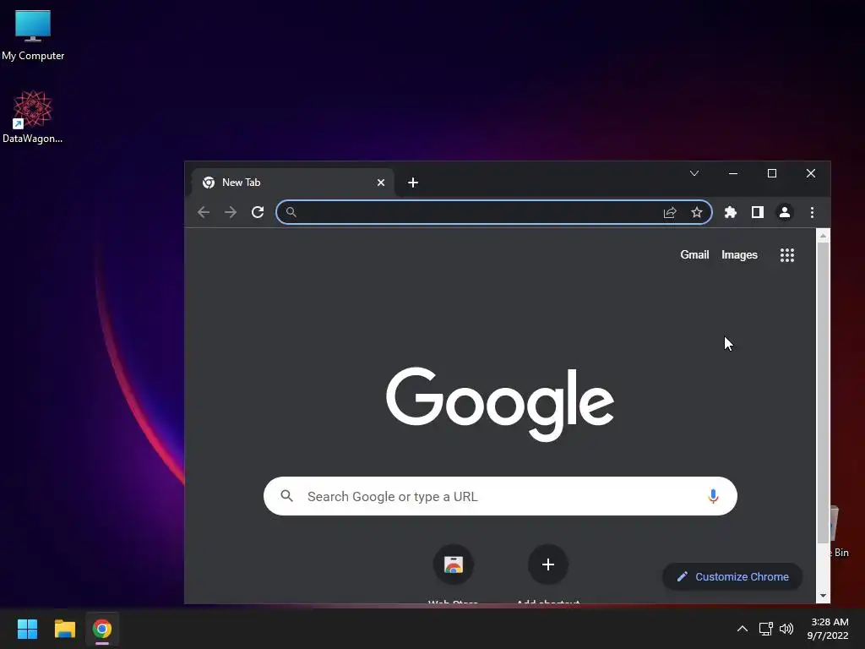This screenshot has width=865, height=649.
Task: Select the New Tab tab
Action: (293, 183)
